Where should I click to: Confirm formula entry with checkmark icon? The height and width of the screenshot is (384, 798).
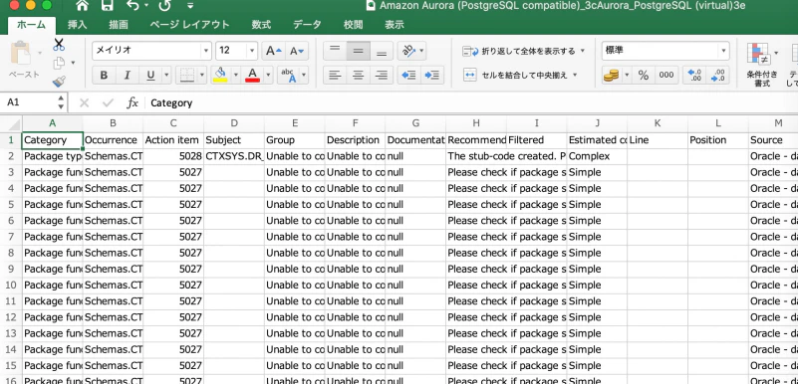pos(108,103)
